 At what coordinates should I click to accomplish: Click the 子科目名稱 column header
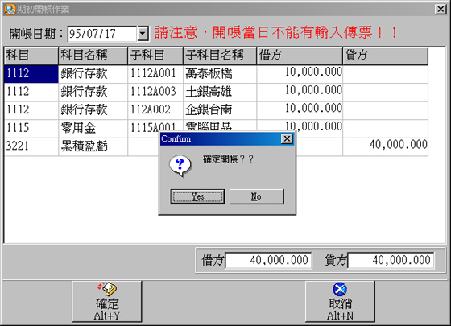tap(220, 56)
